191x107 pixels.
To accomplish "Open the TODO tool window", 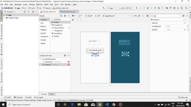I will tap(8, 97).
